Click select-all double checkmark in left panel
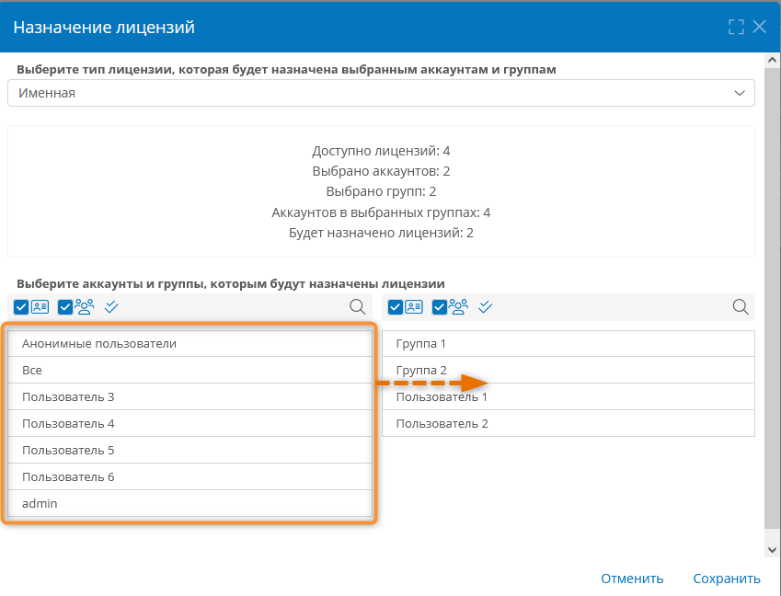781x596 pixels. [111, 306]
